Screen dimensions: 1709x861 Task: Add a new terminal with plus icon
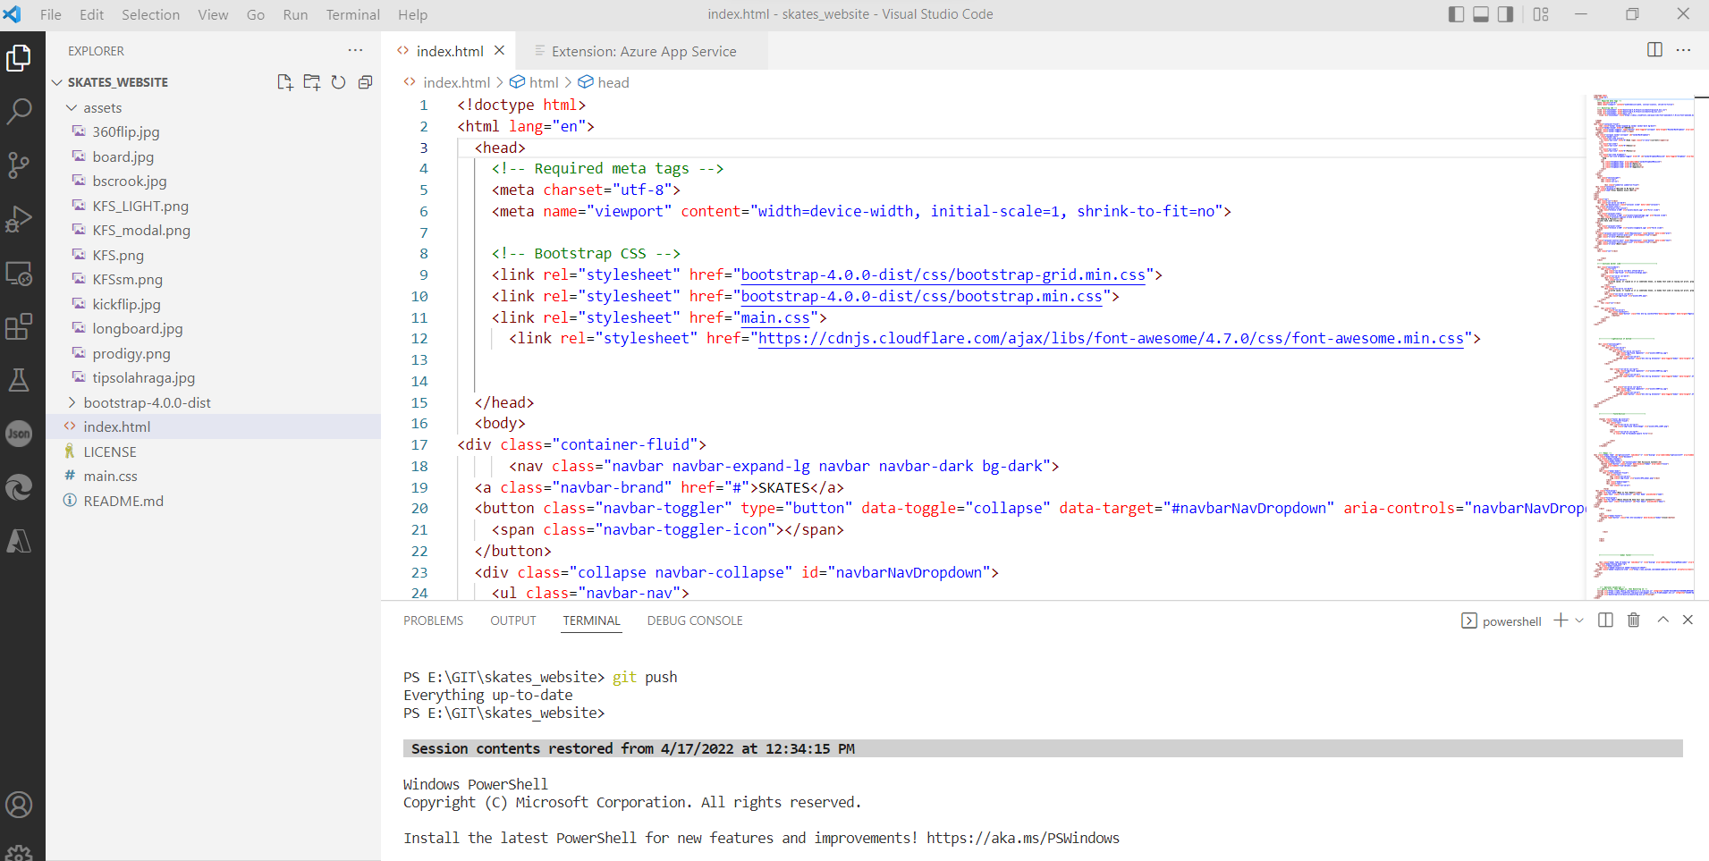[x=1561, y=620]
